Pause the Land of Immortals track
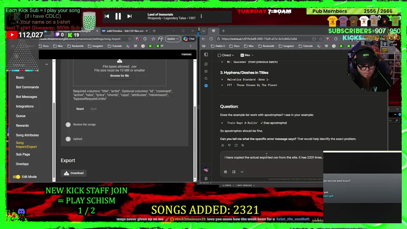Screen dimensions: 407x229 tap(118, 16)
